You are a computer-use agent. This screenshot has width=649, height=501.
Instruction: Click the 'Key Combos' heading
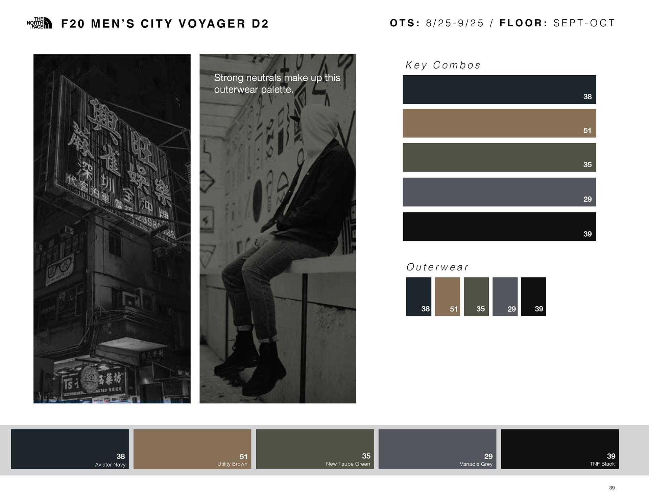click(x=443, y=65)
